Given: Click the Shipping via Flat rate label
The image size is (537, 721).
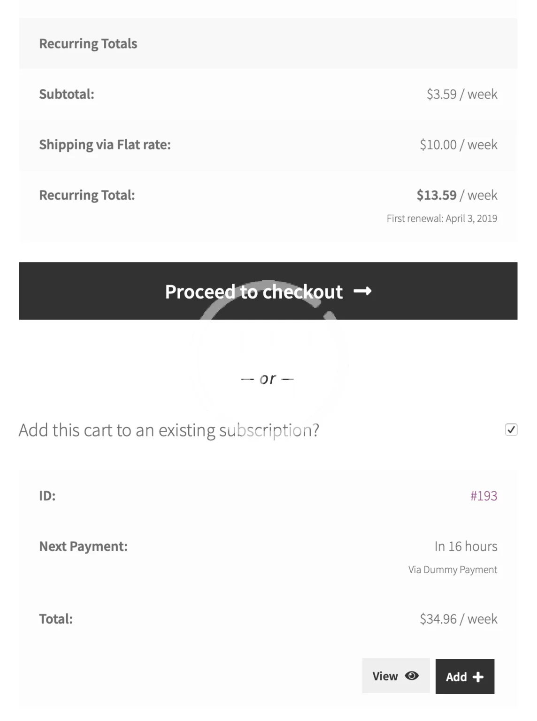Looking at the screenshot, I should [x=105, y=145].
